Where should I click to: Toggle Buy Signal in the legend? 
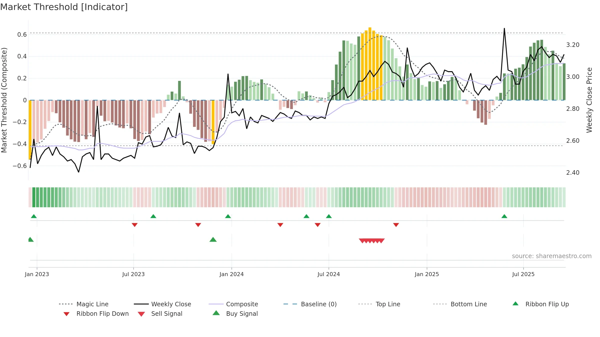click(235, 314)
